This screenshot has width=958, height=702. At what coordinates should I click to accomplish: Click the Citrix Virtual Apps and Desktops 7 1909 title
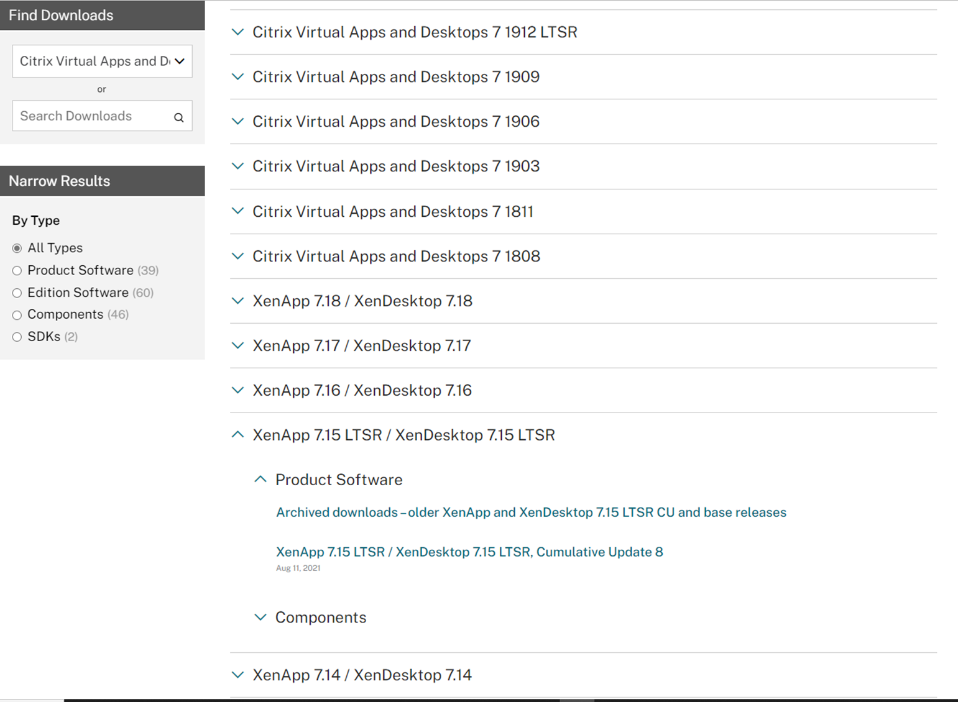tap(396, 76)
